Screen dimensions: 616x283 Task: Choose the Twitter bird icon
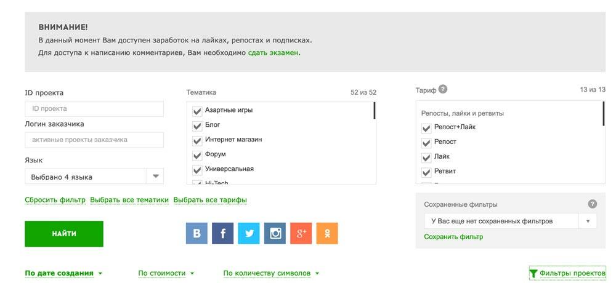249,234
